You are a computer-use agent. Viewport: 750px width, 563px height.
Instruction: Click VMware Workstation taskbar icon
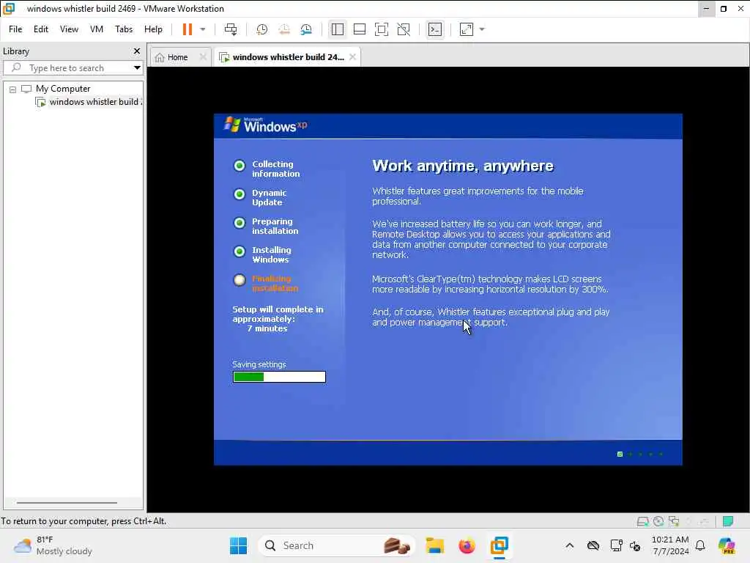[x=499, y=545]
